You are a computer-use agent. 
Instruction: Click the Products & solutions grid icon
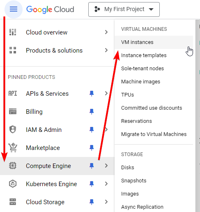tap(13, 50)
